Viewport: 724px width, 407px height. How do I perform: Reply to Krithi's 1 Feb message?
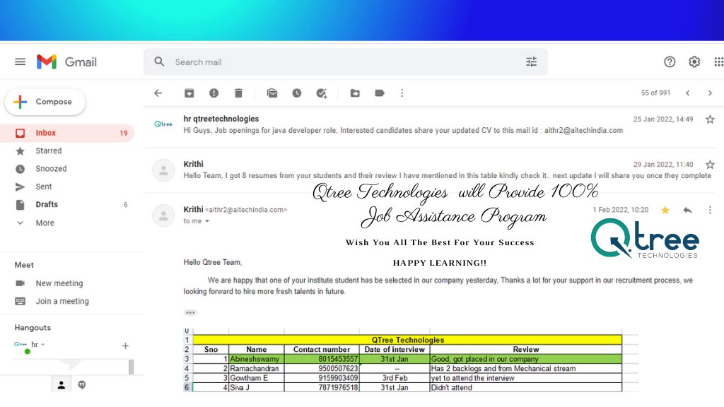click(x=687, y=211)
